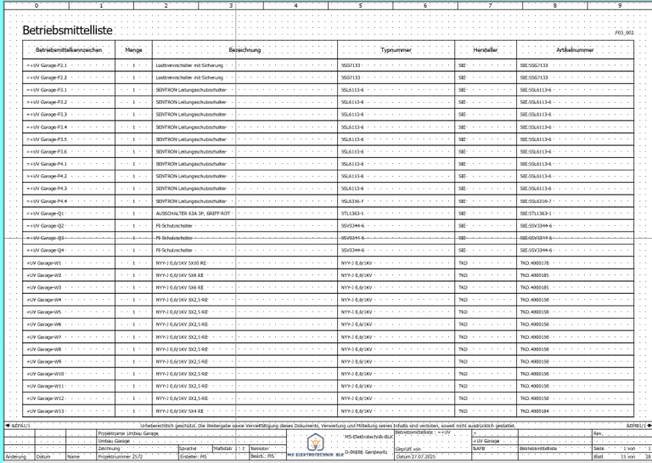Select TKD manufacturer in W1 row
This screenshot has height=463, width=652.
coord(463,263)
